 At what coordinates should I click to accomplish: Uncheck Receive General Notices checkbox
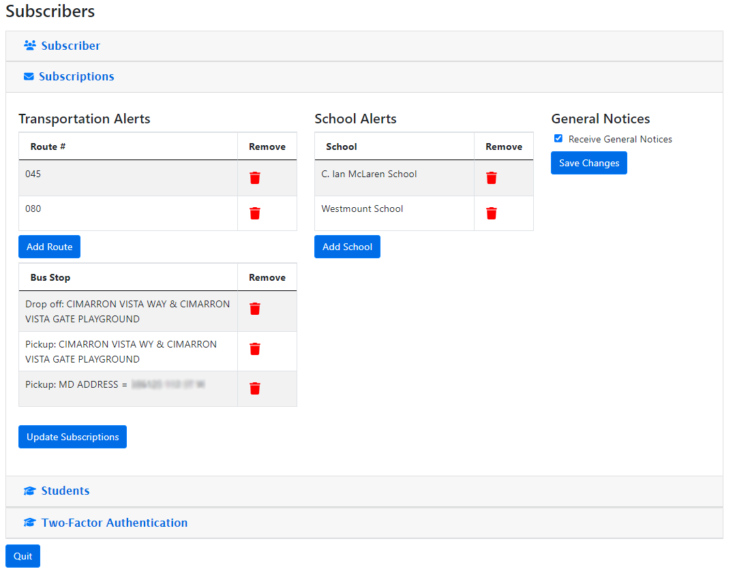[x=558, y=138]
